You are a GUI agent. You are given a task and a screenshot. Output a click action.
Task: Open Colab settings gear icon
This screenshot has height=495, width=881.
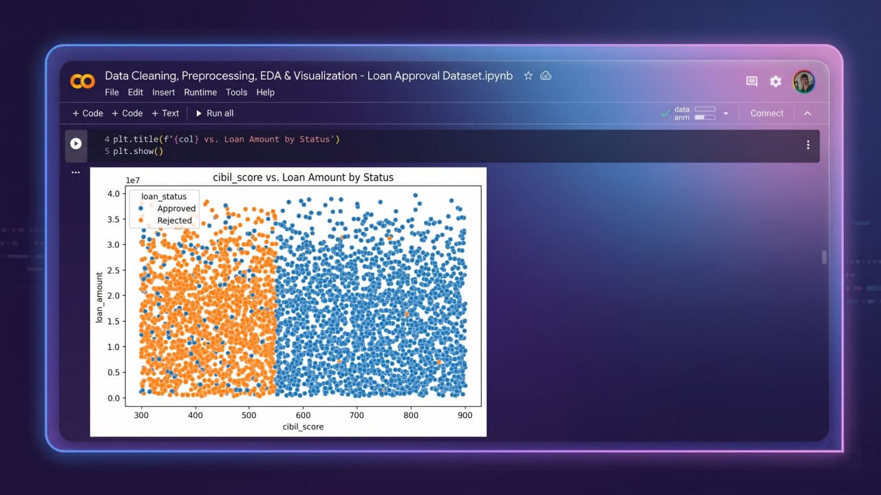click(776, 82)
